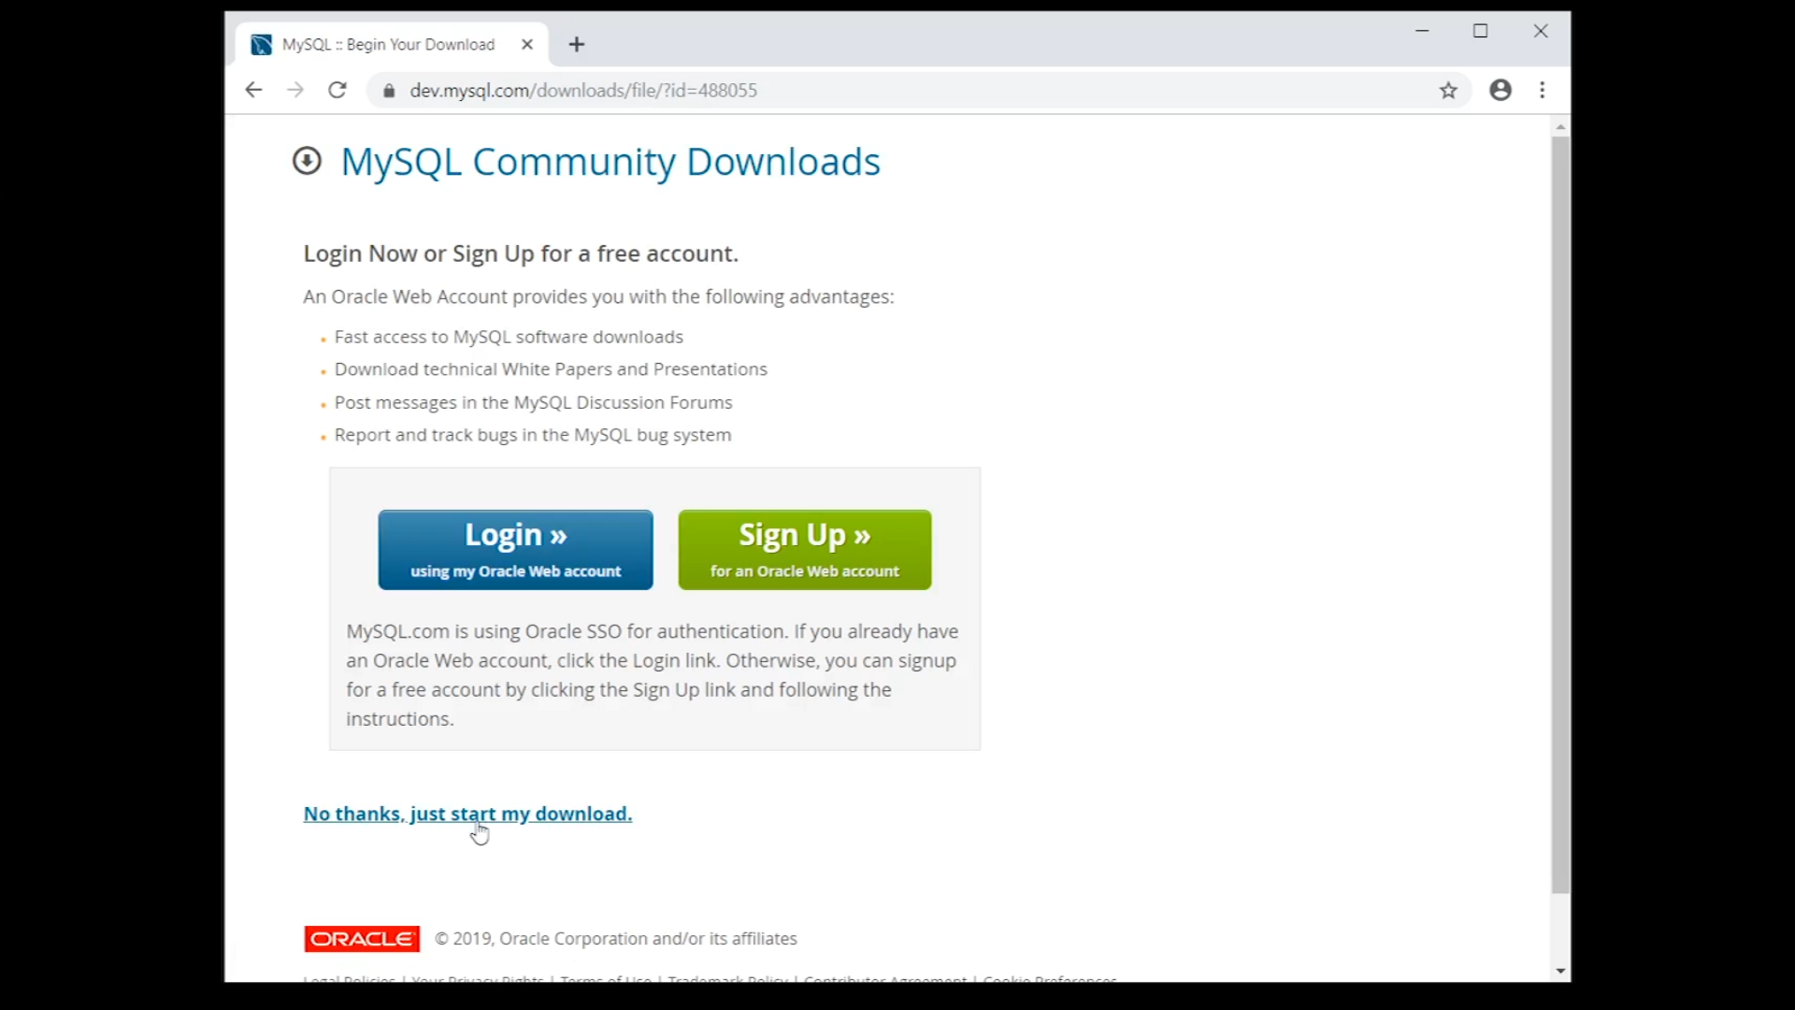Open a new tab with the plus button
This screenshot has height=1010, width=1795.
pyautogui.click(x=577, y=44)
